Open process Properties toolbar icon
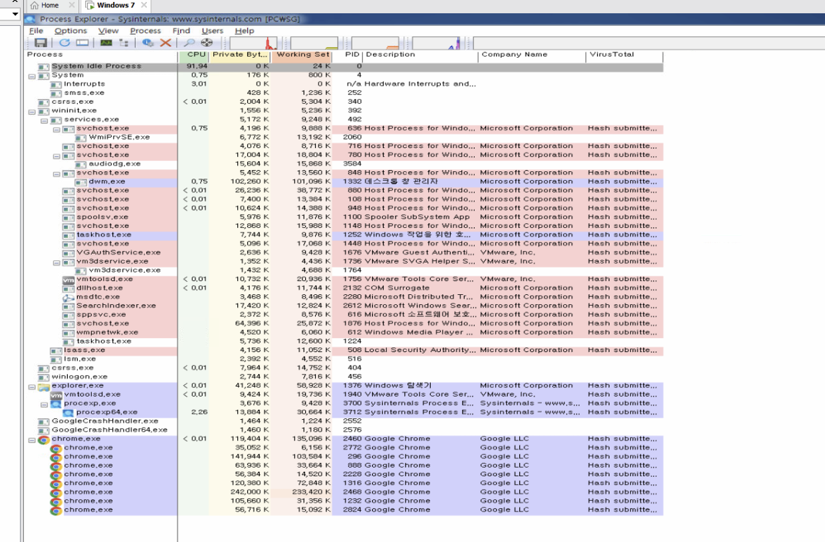 coord(148,43)
